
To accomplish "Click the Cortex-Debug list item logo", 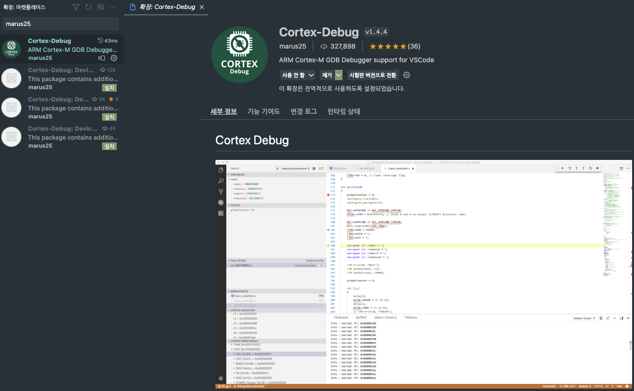I will pos(11,49).
